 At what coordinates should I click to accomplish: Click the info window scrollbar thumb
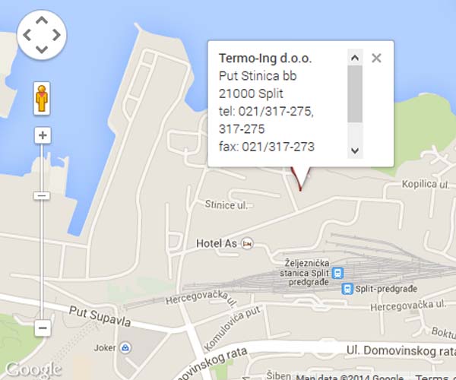(x=355, y=94)
